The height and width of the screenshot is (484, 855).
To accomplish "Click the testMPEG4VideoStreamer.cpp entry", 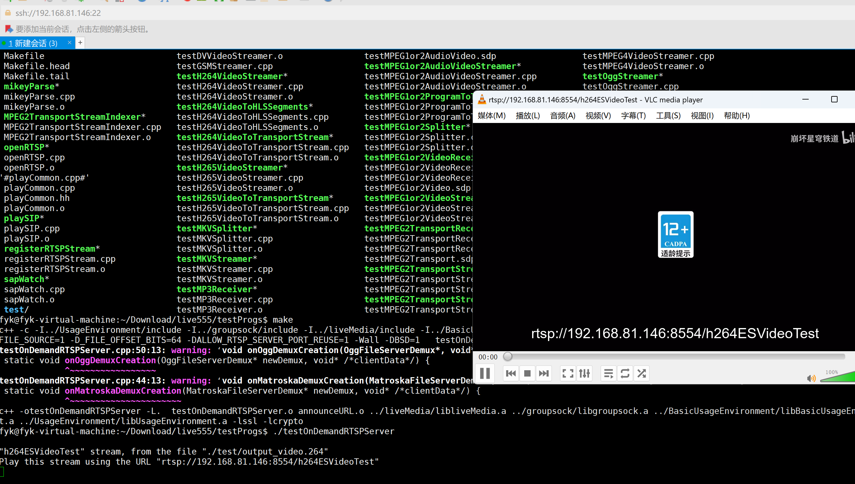I will [648, 56].
